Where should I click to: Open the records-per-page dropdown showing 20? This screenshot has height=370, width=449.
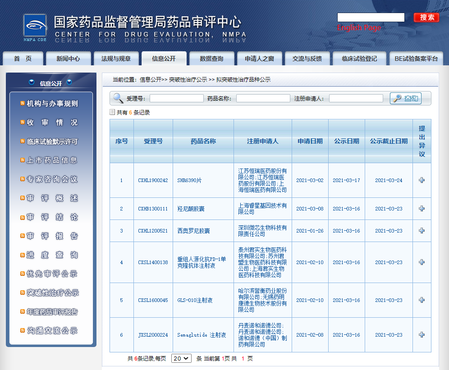181,358
